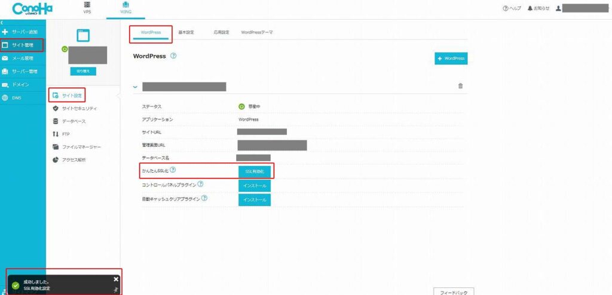Click the サイトURL label

tap(152, 133)
